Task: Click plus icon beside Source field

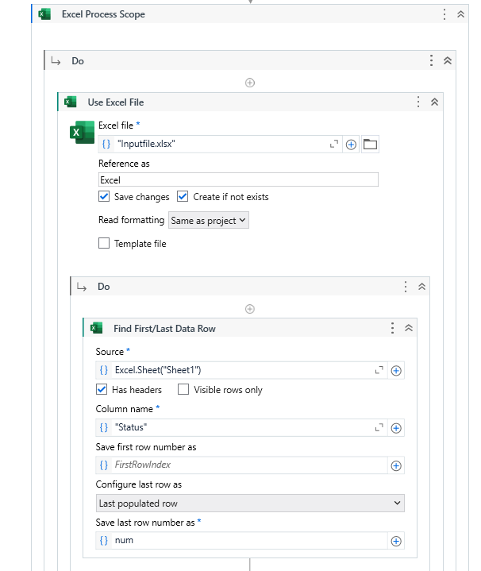Action: click(x=396, y=370)
